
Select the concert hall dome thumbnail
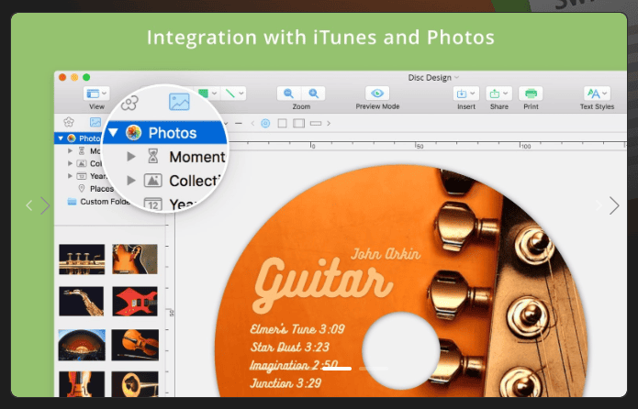click(x=82, y=345)
